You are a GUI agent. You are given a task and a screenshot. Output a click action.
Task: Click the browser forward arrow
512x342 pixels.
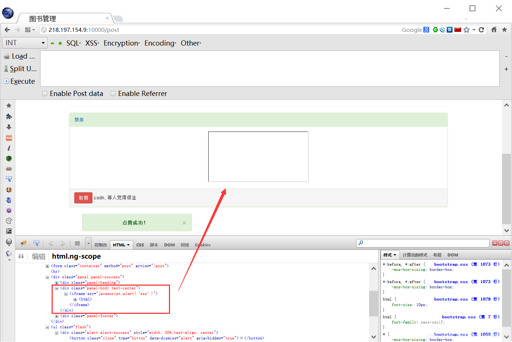point(17,30)
